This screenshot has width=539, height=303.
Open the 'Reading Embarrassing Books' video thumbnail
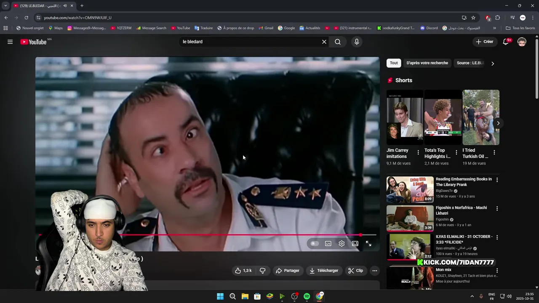point(410,189)
